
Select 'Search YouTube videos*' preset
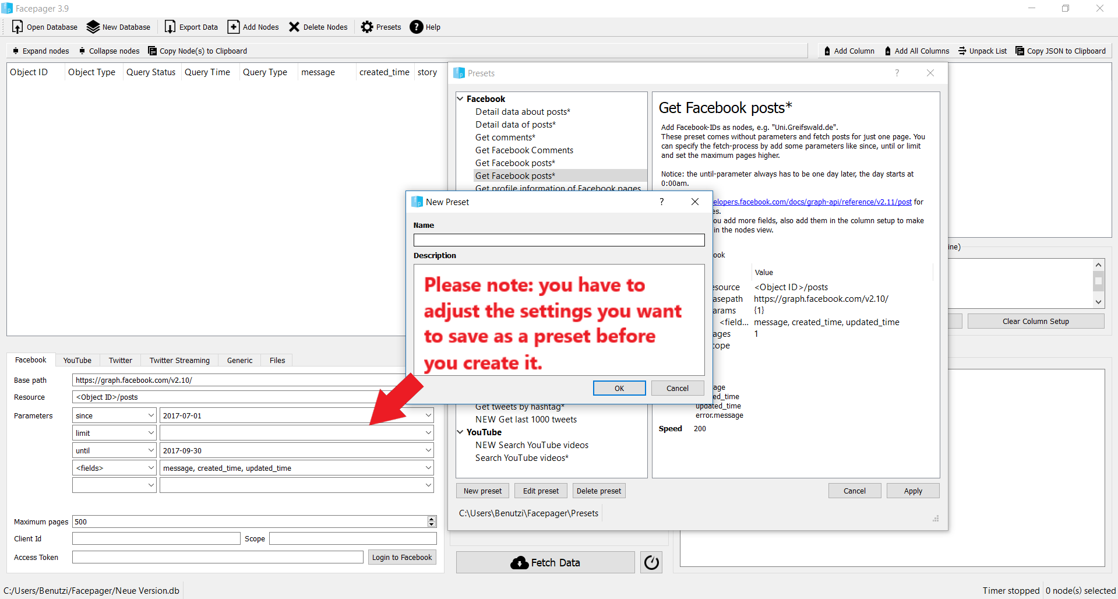click(x=522, y=457)
